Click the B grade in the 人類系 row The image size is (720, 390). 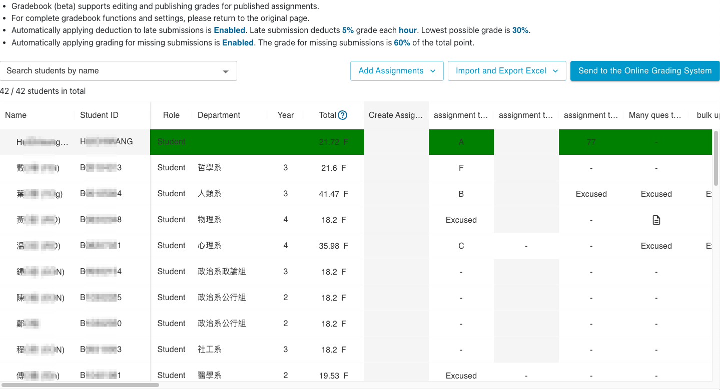[461, 194]
